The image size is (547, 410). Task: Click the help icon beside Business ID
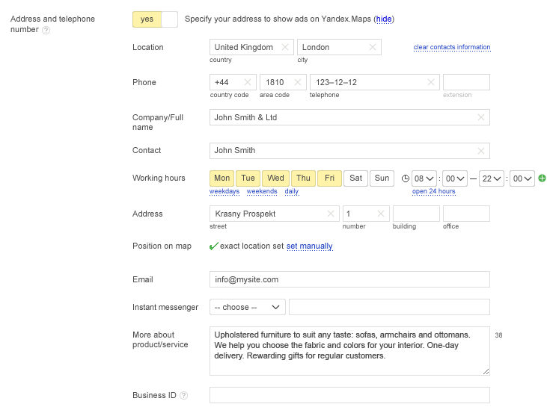click(x=183, y=396)
